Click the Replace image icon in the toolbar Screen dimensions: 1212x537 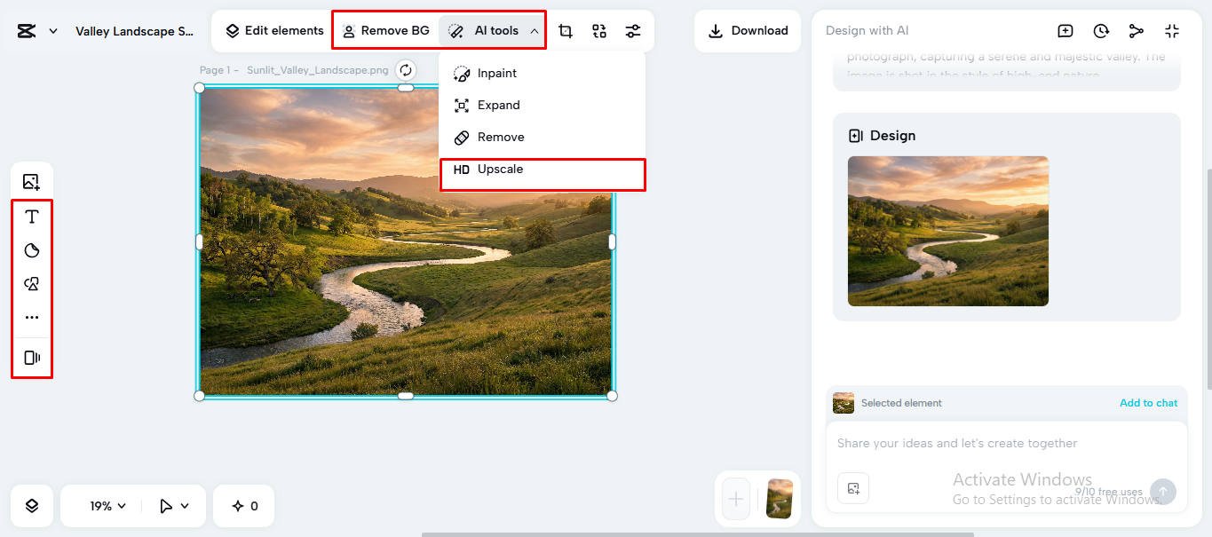599,30
